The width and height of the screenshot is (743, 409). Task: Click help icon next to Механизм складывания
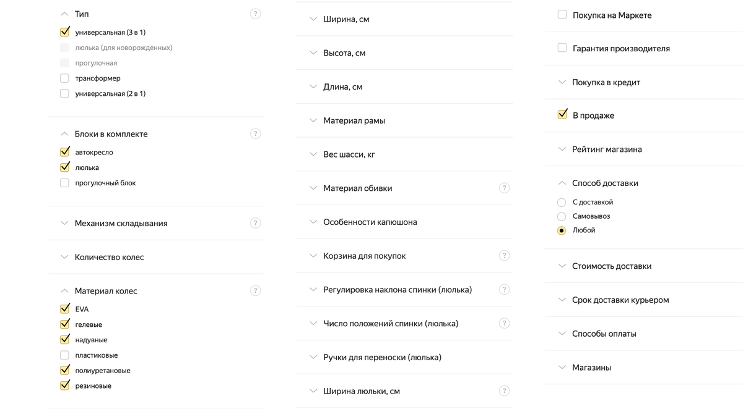pyautogui.click(x=255, y=223)
